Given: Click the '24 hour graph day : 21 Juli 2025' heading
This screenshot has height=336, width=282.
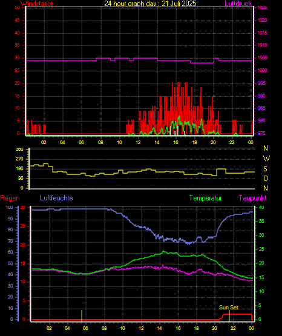Looking at the screenshot, I should click(x=150, y=4).
